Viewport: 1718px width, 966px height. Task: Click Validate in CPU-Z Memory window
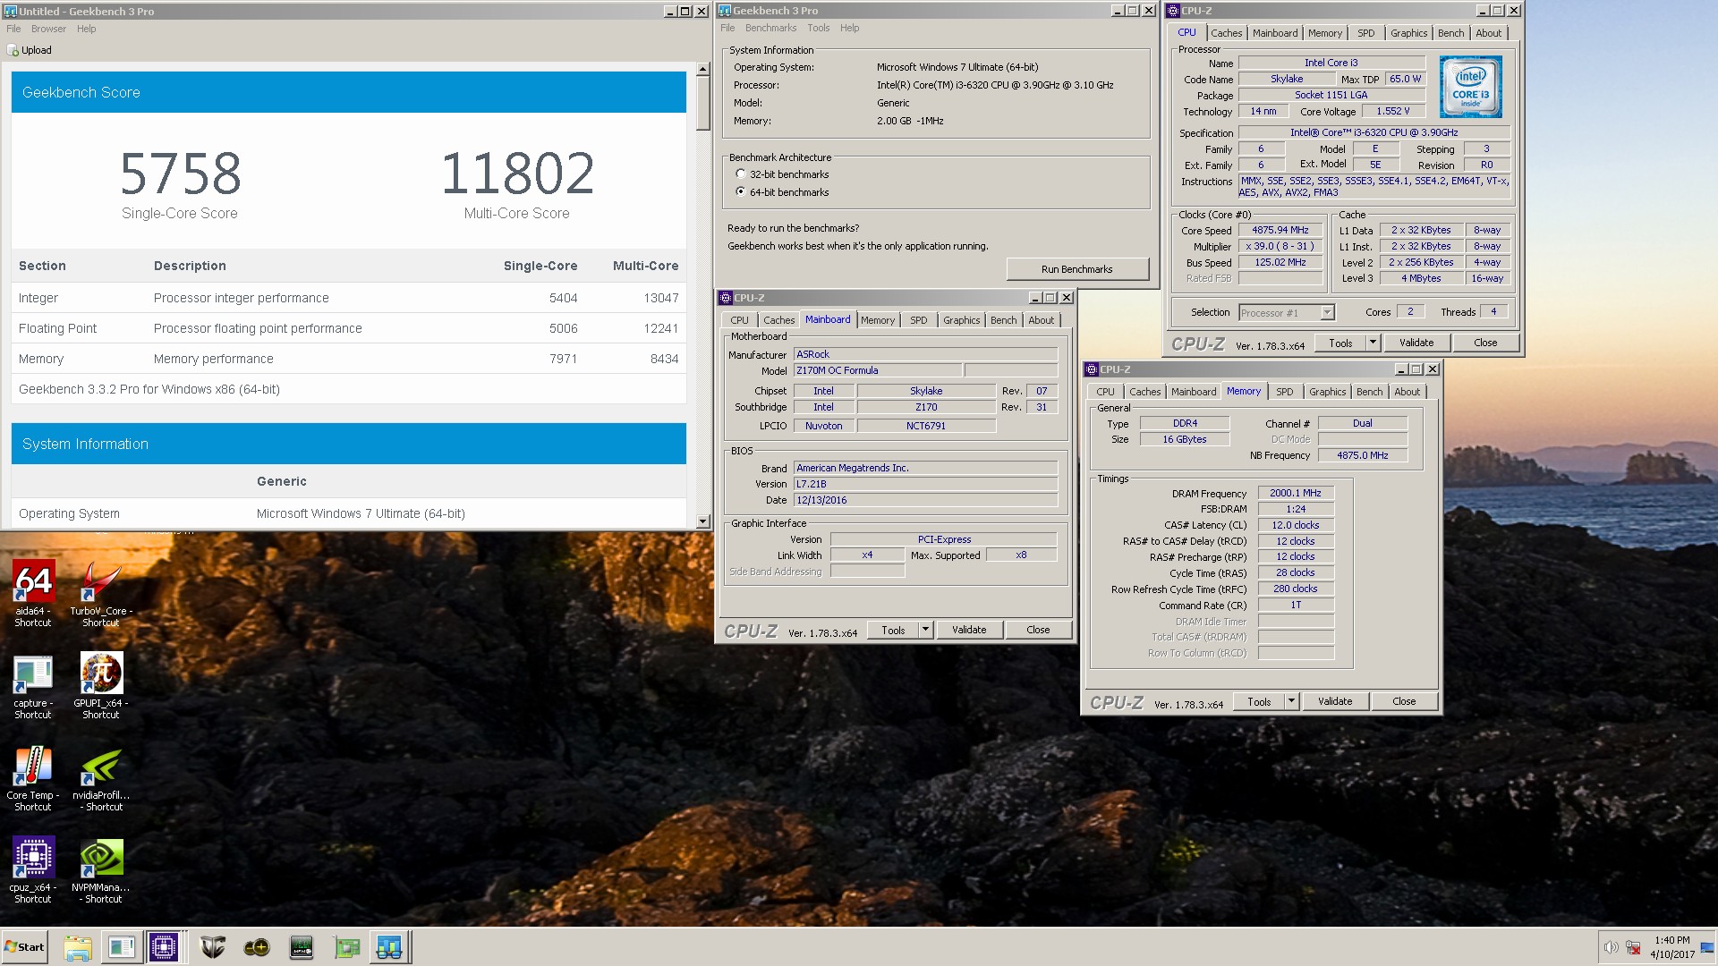1334,701
